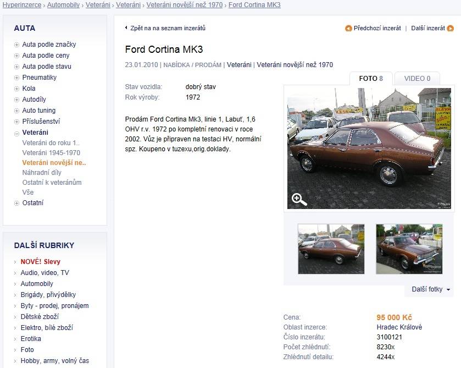Image resolution: width=461 pixels, height=368 pixels.
Task: Click the magnifier zoom icon on main photo
Action: click(x=299, y=199)
